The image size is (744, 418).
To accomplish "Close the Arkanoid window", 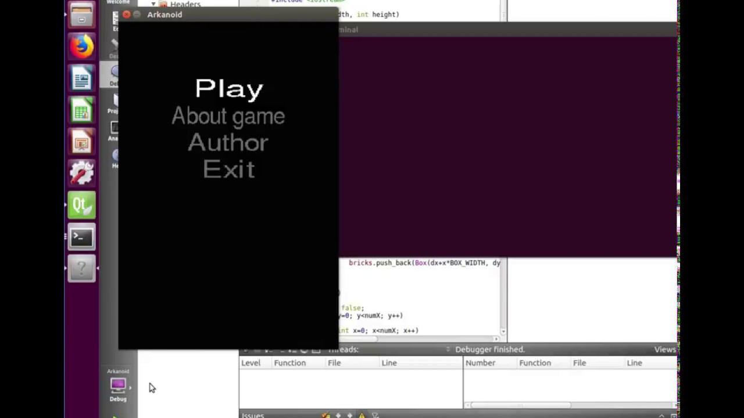I will click(127, 15).
